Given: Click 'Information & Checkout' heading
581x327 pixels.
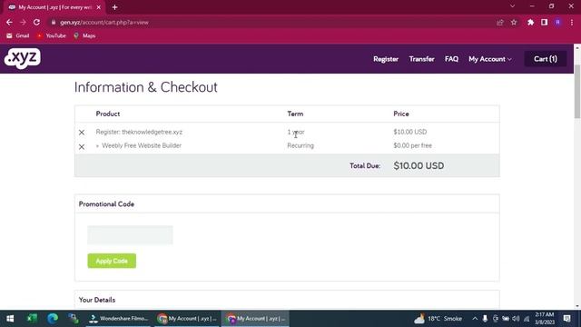Looking at the screenshot, I should [146, 87].
